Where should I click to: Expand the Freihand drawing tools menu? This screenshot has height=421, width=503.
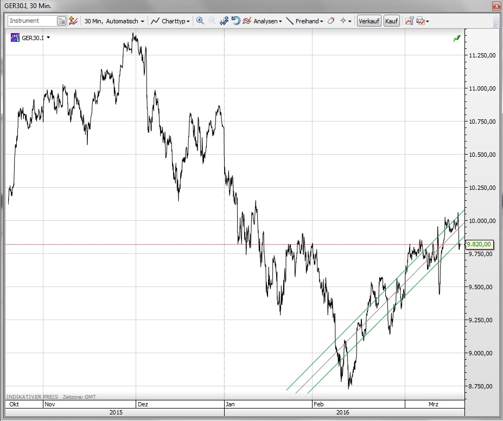304,21
